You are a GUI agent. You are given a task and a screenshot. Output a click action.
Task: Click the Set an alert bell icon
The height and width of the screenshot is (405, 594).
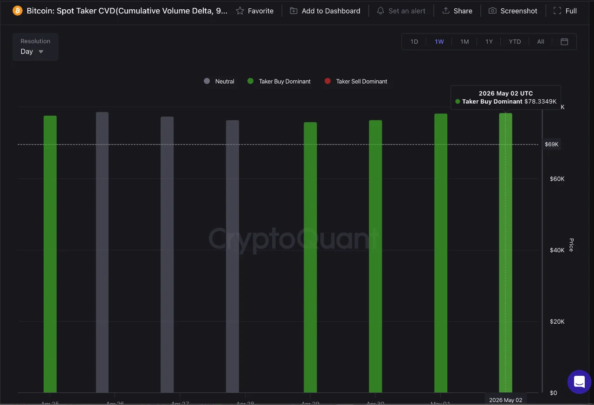[x=381, y=11]
